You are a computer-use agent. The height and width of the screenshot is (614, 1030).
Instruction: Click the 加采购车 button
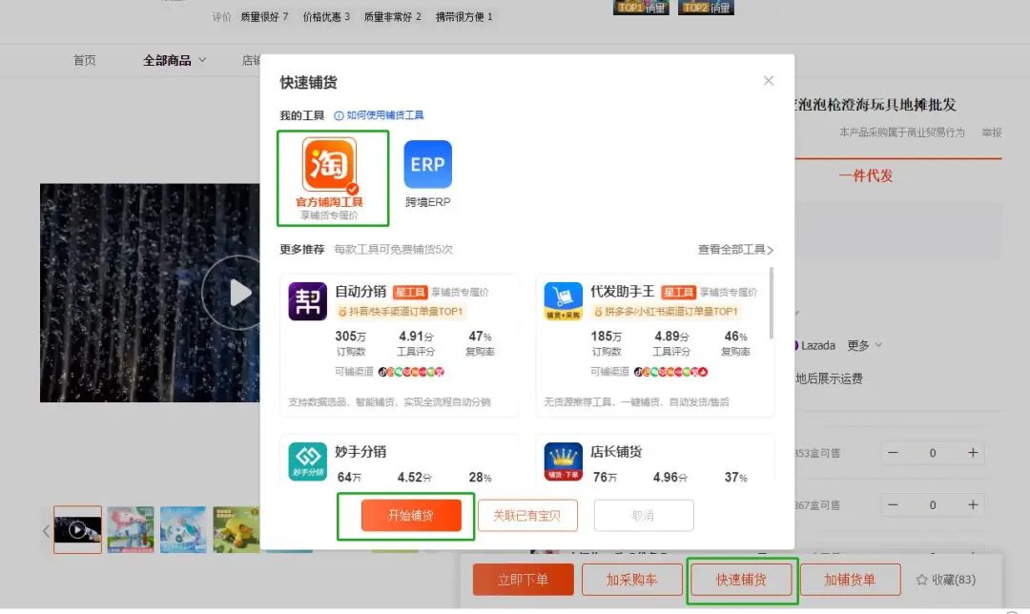coord(632,580)
